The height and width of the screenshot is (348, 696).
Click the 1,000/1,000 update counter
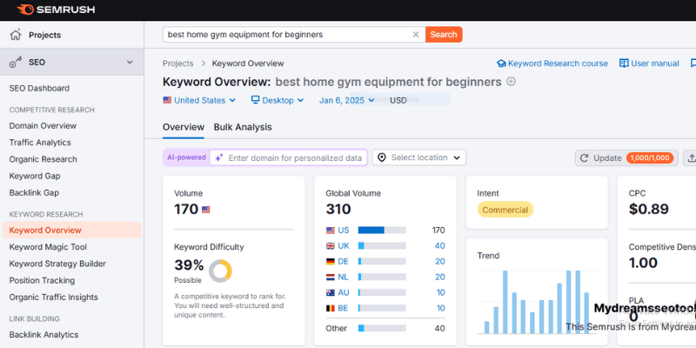650,158
